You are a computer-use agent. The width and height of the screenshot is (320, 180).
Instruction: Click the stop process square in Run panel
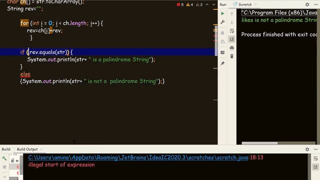222,33
